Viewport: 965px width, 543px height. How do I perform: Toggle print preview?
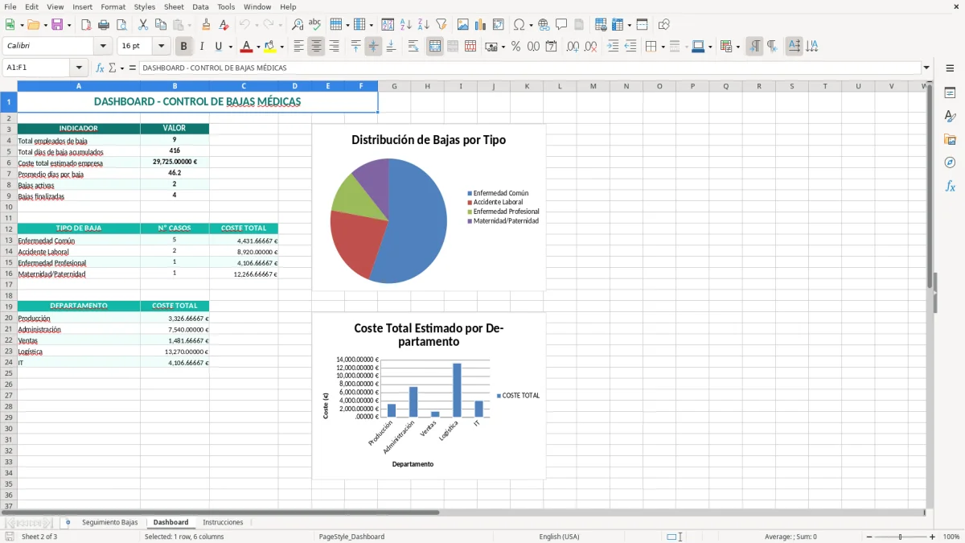pos(120,25)
